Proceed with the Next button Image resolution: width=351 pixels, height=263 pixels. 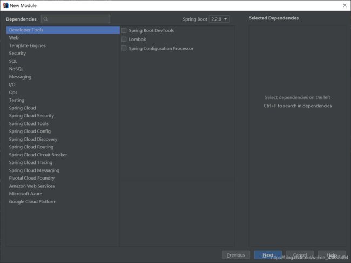(268, 255)
